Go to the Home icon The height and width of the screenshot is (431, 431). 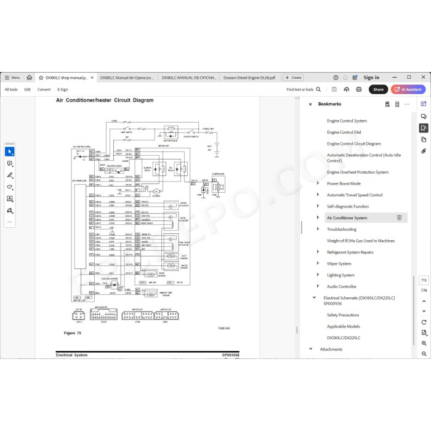(x=29, y=78)
